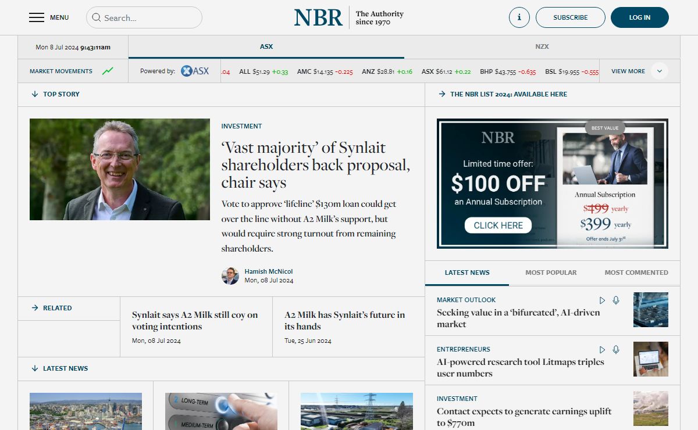Click the ASX $61.12 ticker item
This screenshot has height=430, width=698.
click(x=446, y=71)
